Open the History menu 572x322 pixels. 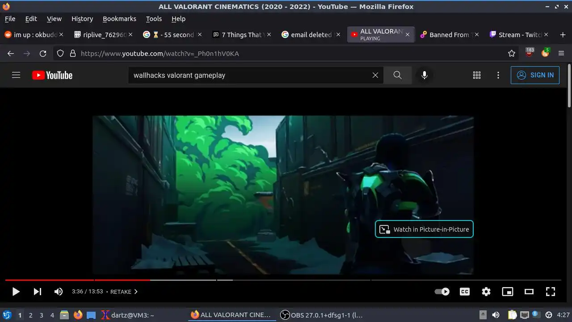pyautogui.click(x=82, y=19)
